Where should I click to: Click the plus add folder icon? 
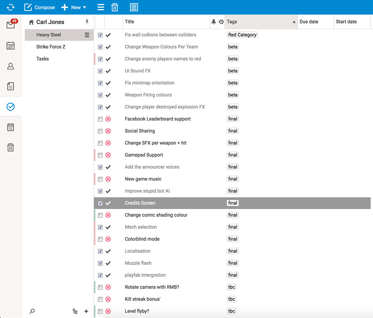coord(86,311)
